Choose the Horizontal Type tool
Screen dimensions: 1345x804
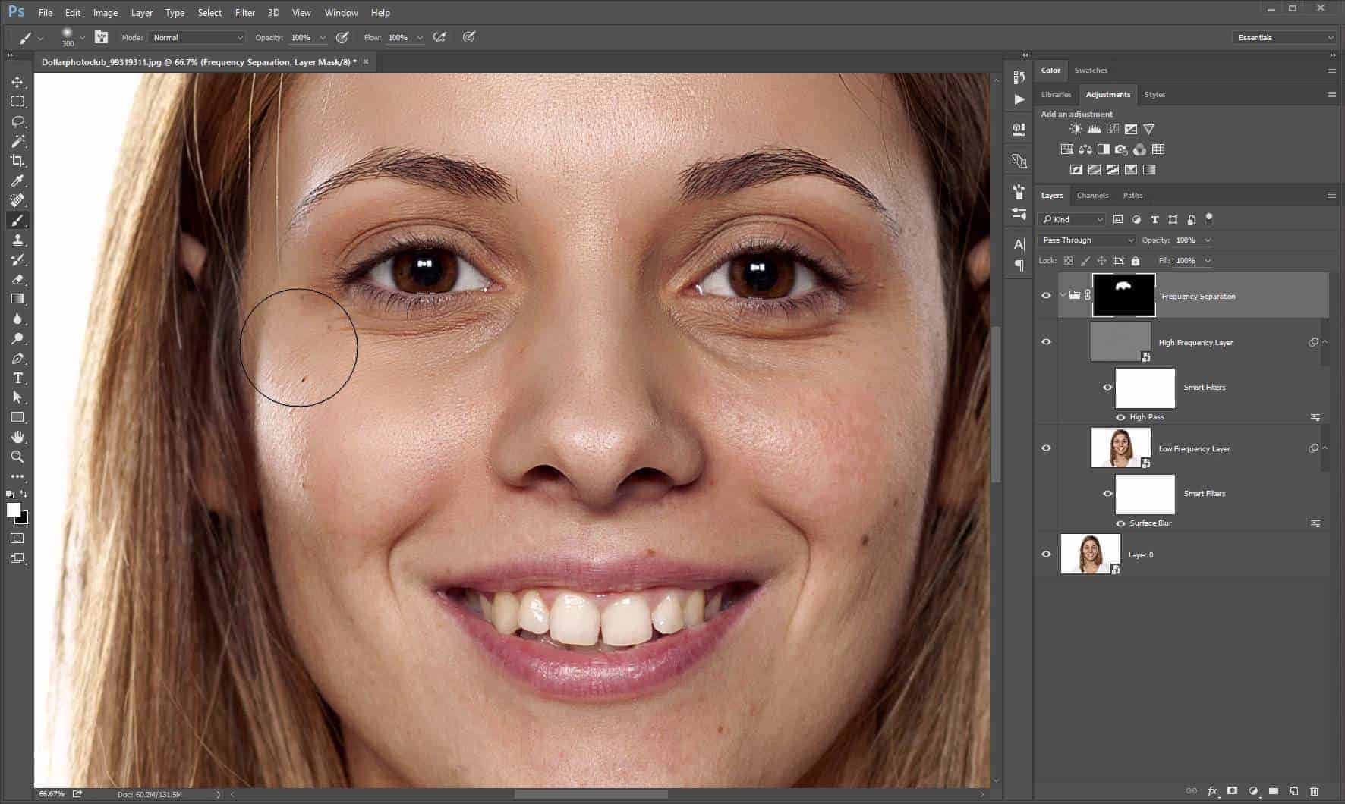pyautogui.click(x=17, y=378)
